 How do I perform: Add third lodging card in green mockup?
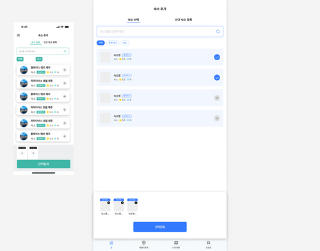65,97
